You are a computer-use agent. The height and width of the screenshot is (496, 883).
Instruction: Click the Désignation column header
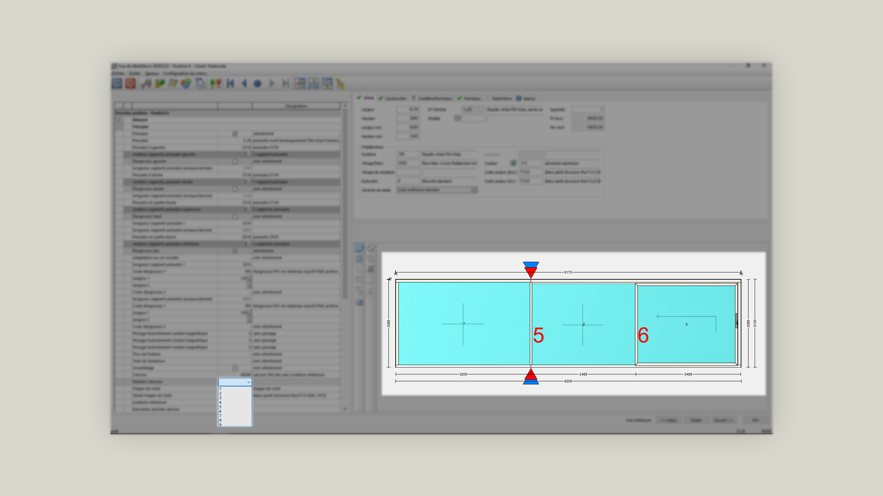pyautogui.click(x=296, y=106)
